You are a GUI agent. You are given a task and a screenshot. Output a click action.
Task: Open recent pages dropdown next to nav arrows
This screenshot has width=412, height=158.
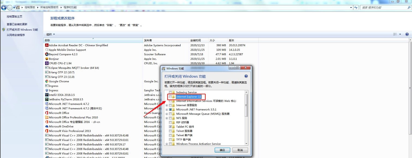(14, 7)
